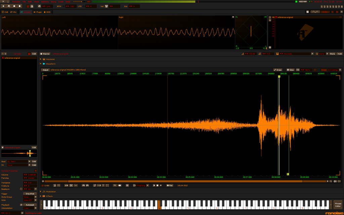Open the Options menu
Viewport: 344px width, 215px height.
click(45, 2)
